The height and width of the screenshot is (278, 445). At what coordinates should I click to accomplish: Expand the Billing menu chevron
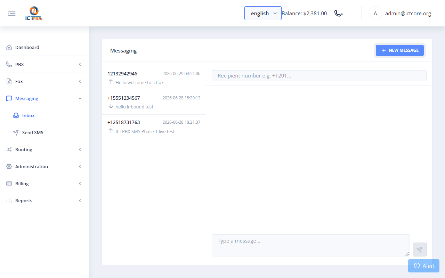point(80,183)
